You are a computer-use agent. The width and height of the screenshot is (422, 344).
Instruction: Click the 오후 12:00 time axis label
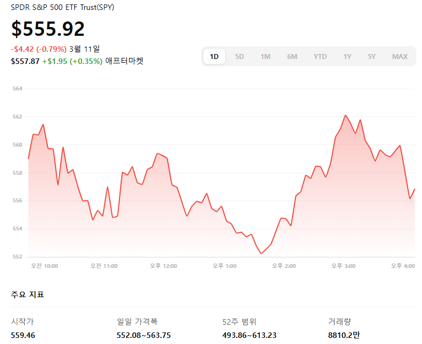[x=164, y=266]
